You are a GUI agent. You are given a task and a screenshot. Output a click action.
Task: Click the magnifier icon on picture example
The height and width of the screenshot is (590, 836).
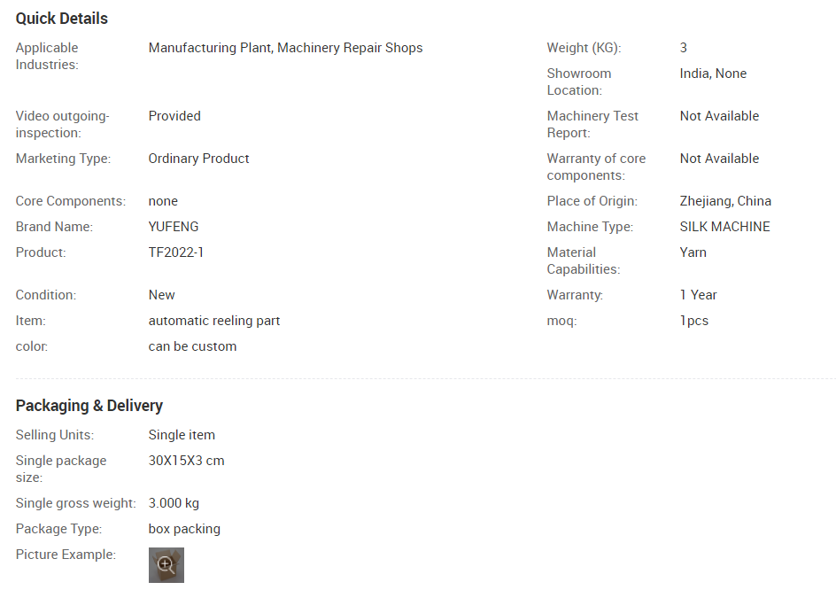click(166, 564)
